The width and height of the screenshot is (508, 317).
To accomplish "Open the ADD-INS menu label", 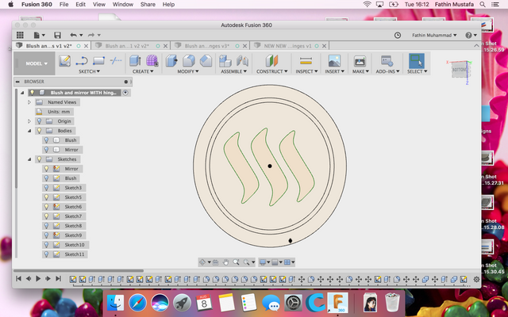I will click(387, 71).
